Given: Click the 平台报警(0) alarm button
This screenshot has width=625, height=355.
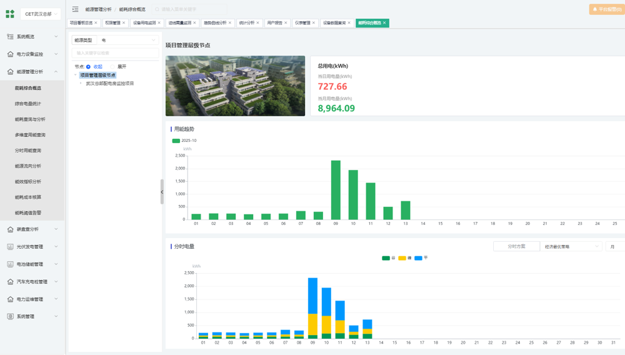Looking at the screenshot, I should click(x=606, y=9).
